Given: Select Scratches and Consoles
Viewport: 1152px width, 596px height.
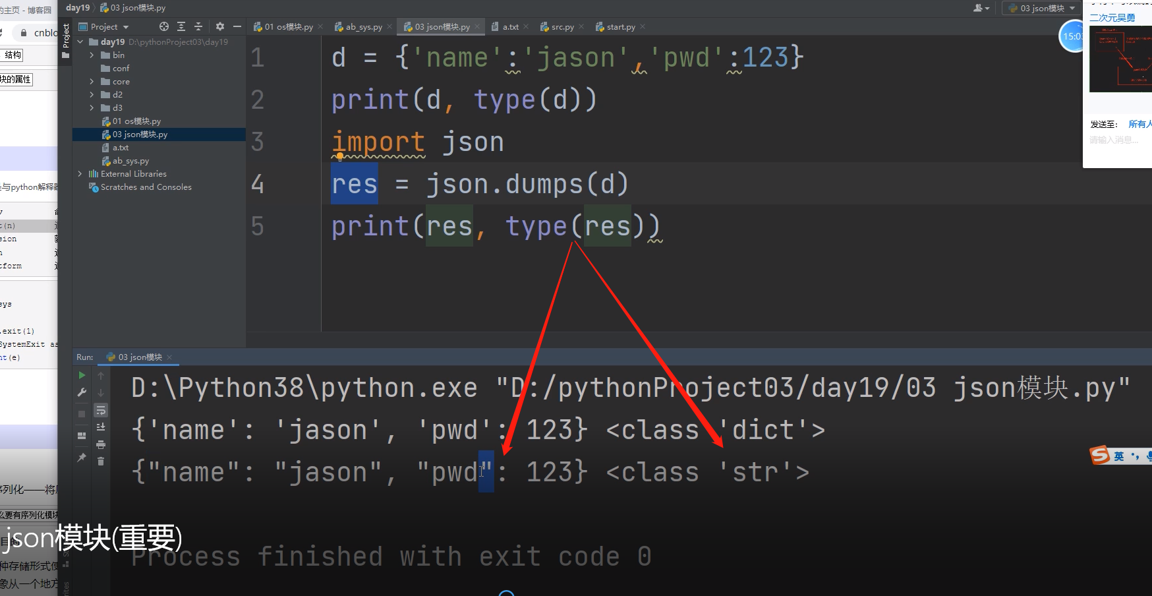Looking at the screenshot, I should (146, 187).
